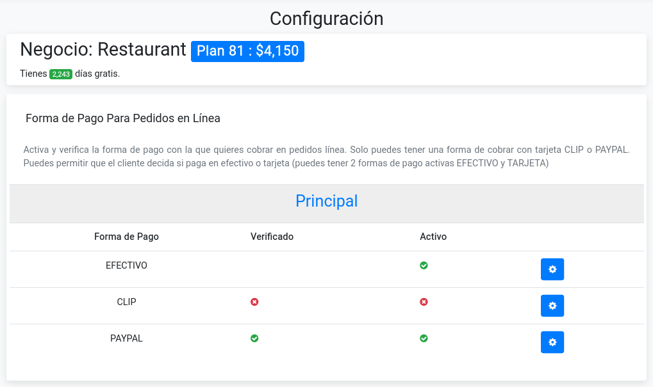Click the 2,243 free days badge
The image size is (653, 387).
(x=61, y=74)
